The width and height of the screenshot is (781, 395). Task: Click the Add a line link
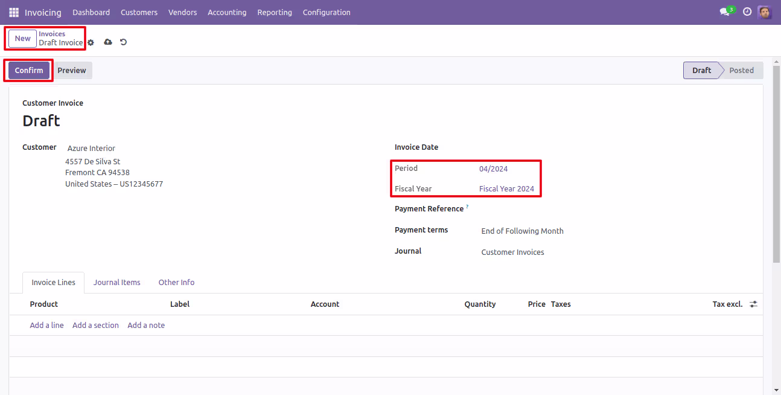coord(47,325)
